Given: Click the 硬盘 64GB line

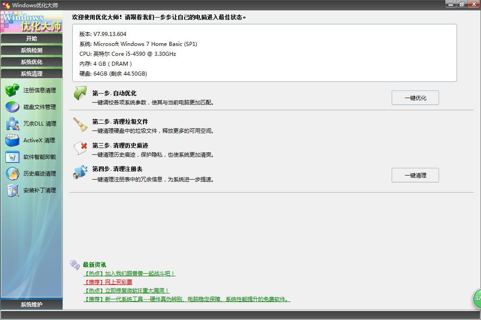Looking at the screenshot, I should point(113,74).
